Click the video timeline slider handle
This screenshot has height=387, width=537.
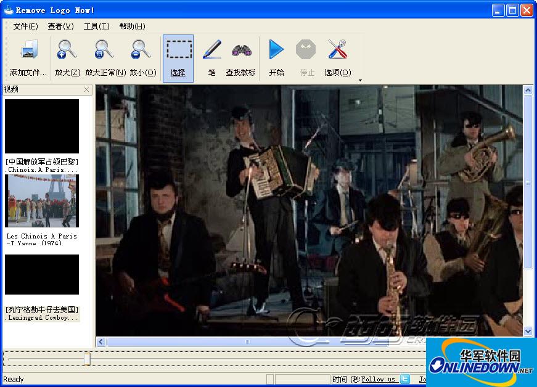click(87, 359)
